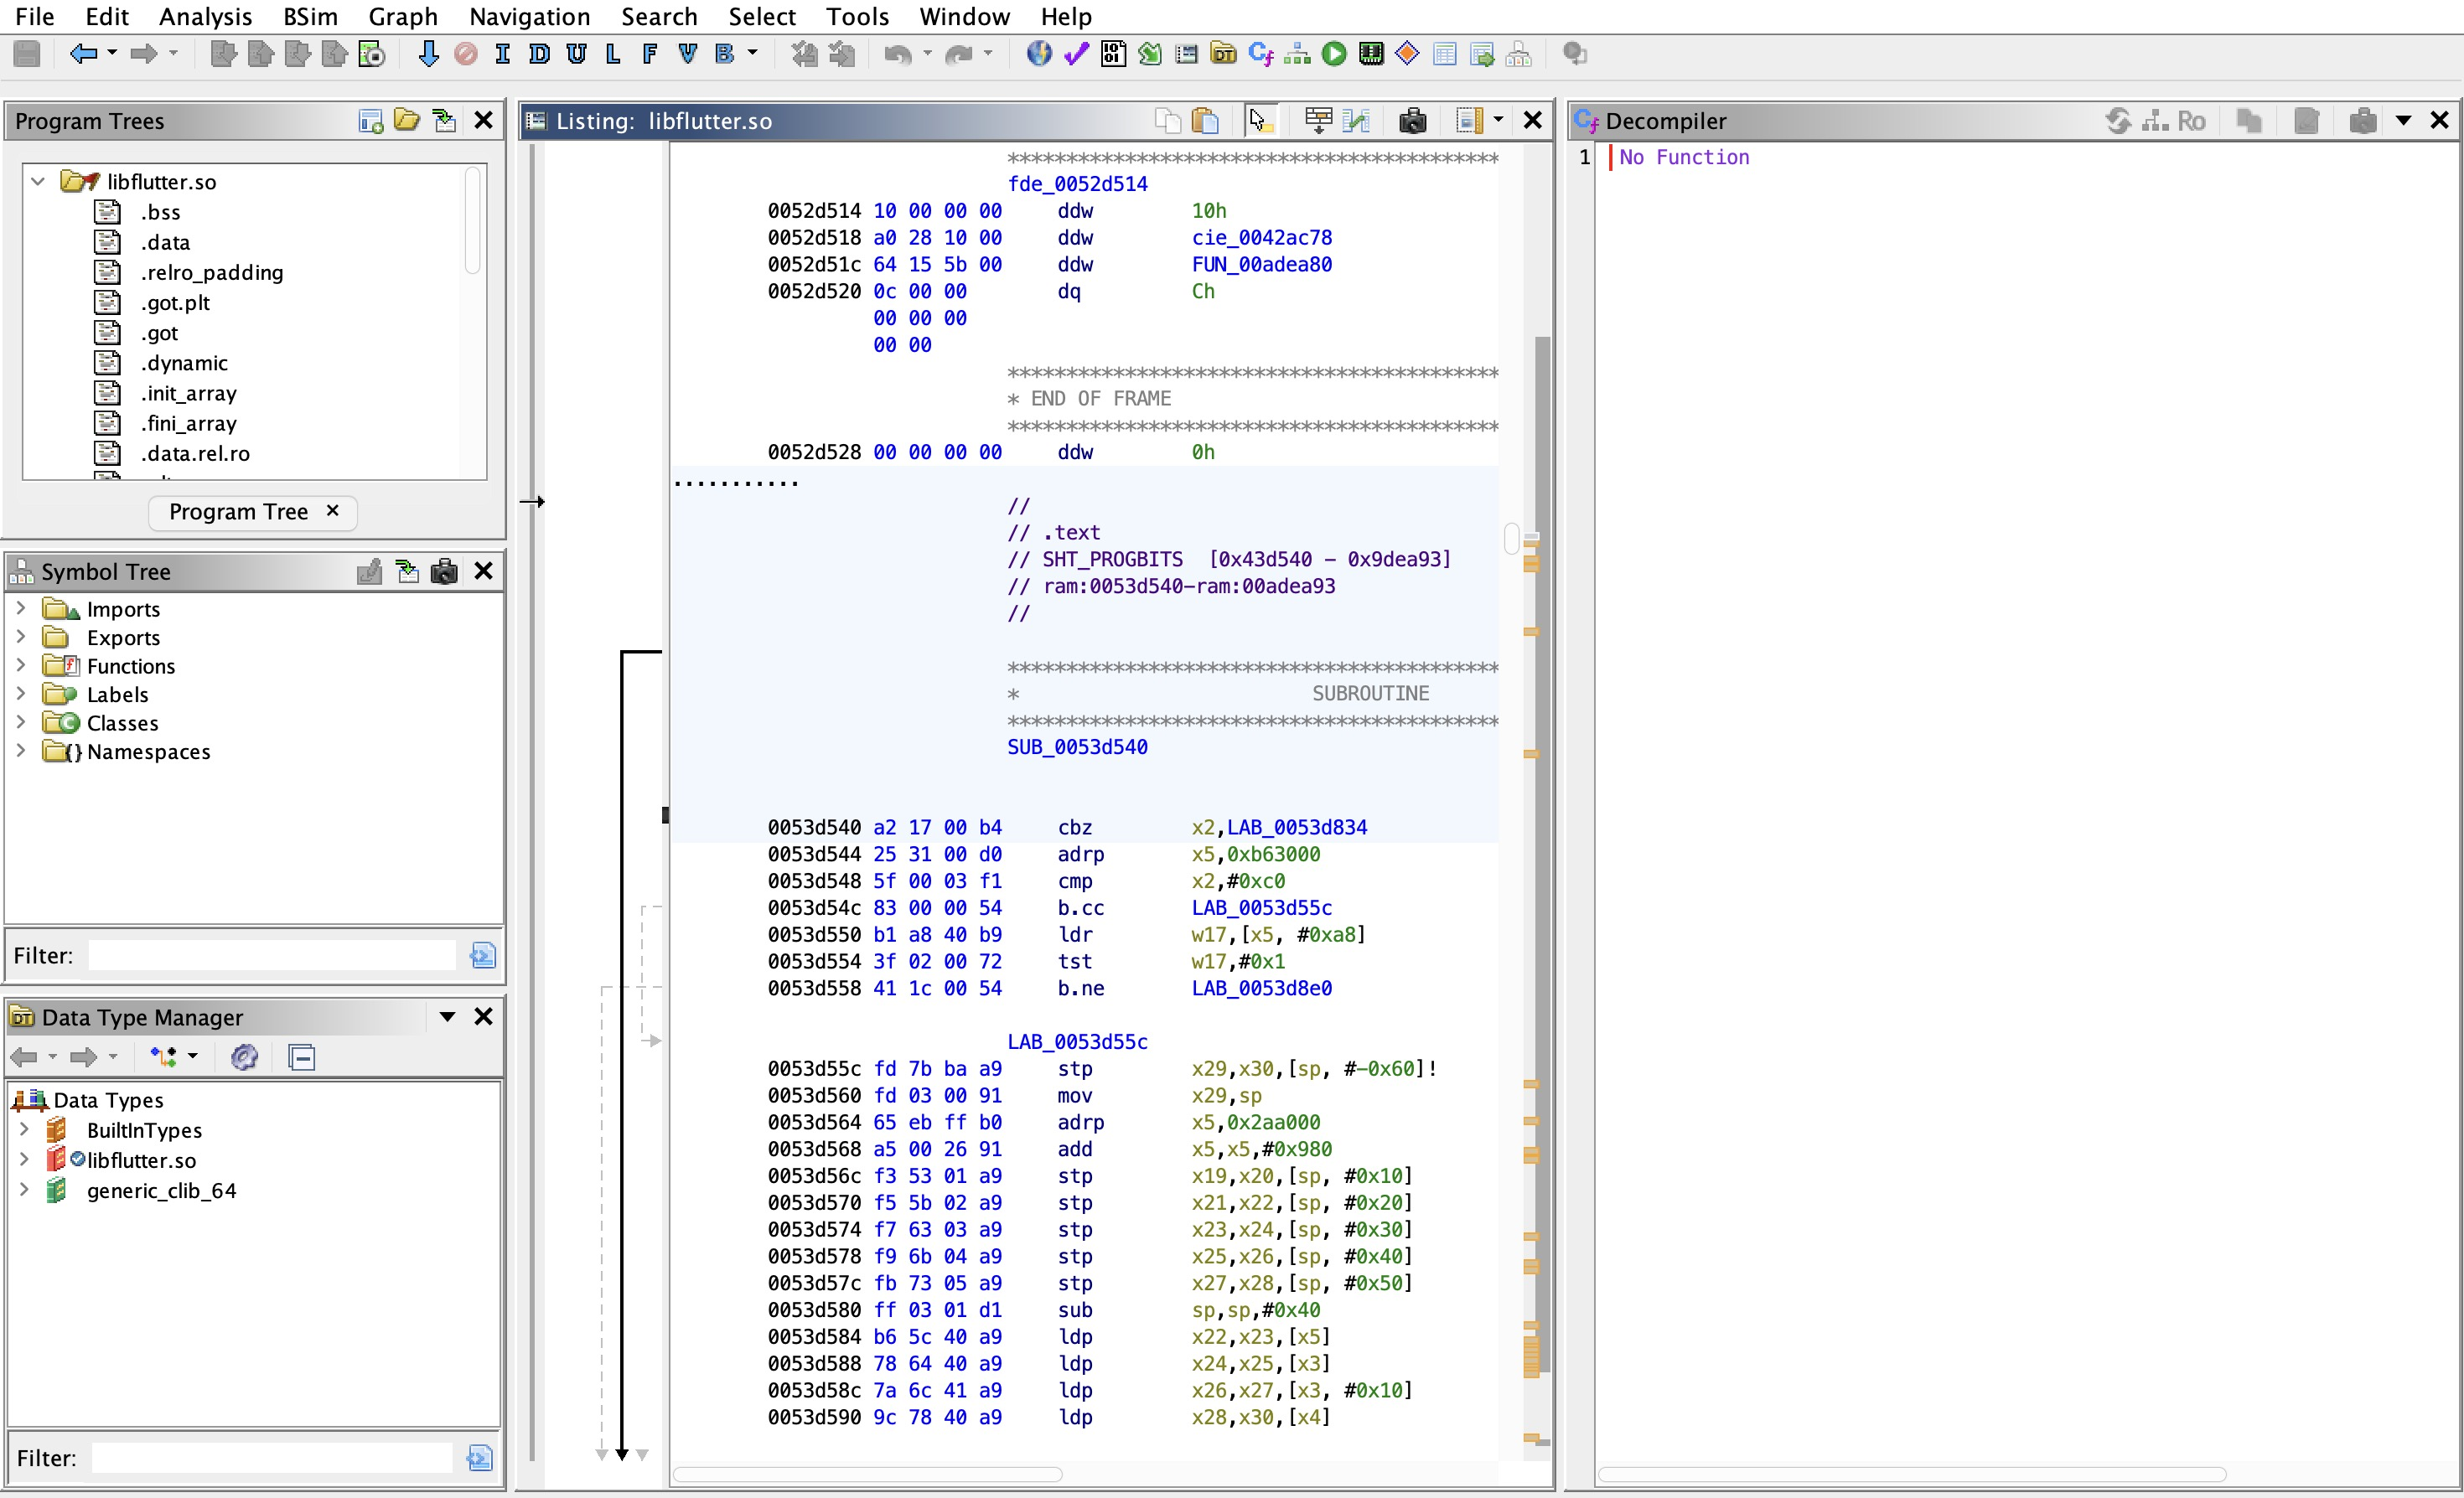The image size is (2464, 1498).
Task: Jump to next Bookmark (B icon)
Action: (x=725, y=54)
